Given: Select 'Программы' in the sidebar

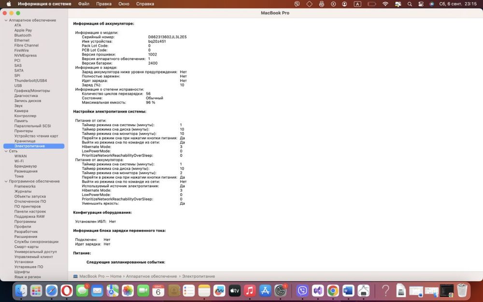Looking at the screenshot, I should [25, 222].
